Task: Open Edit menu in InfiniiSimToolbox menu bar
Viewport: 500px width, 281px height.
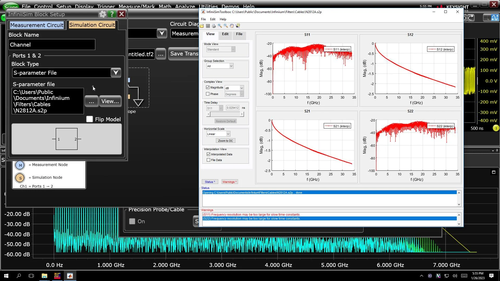Action: (213, 19)
